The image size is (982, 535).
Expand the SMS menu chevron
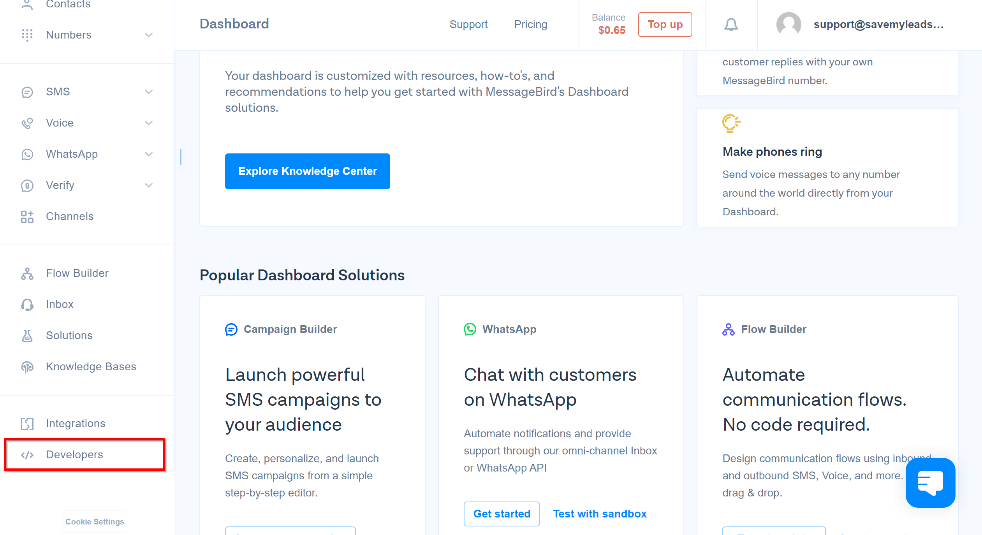[149, 92]
